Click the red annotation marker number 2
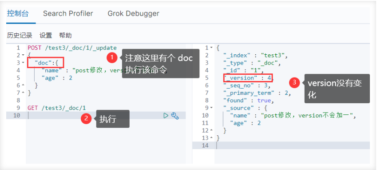 click(86, 119)
